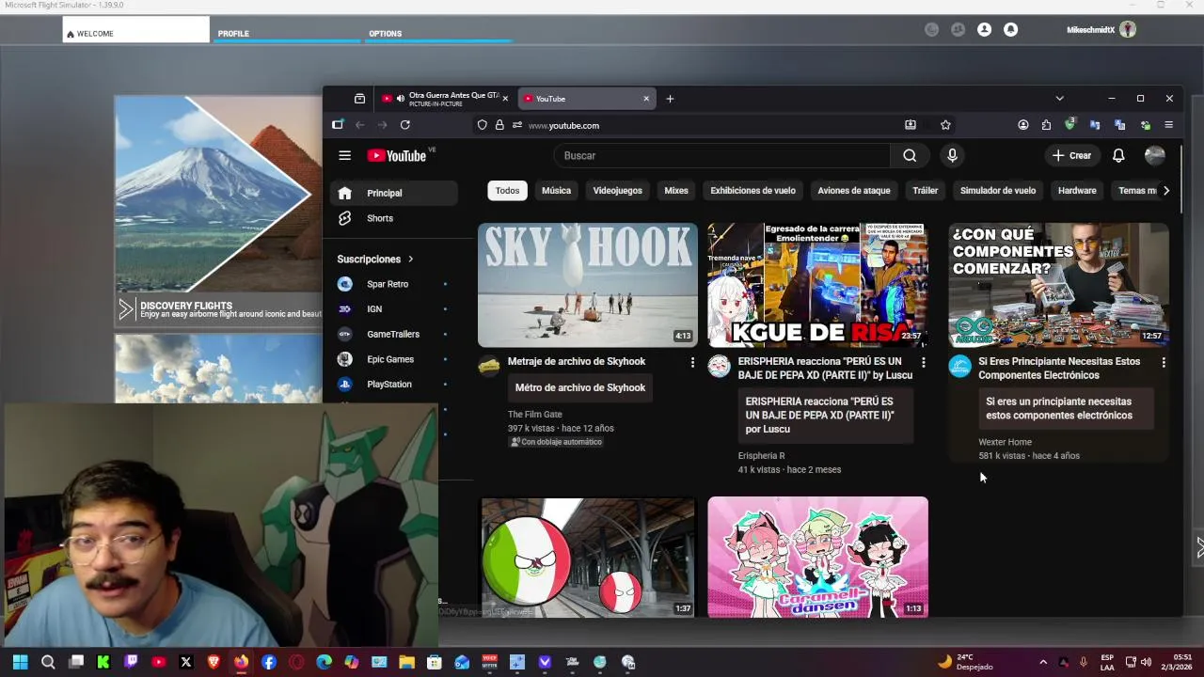1204x677 pixels.
Task: Open system volume speaker in tray
Action: [1146, 662]
